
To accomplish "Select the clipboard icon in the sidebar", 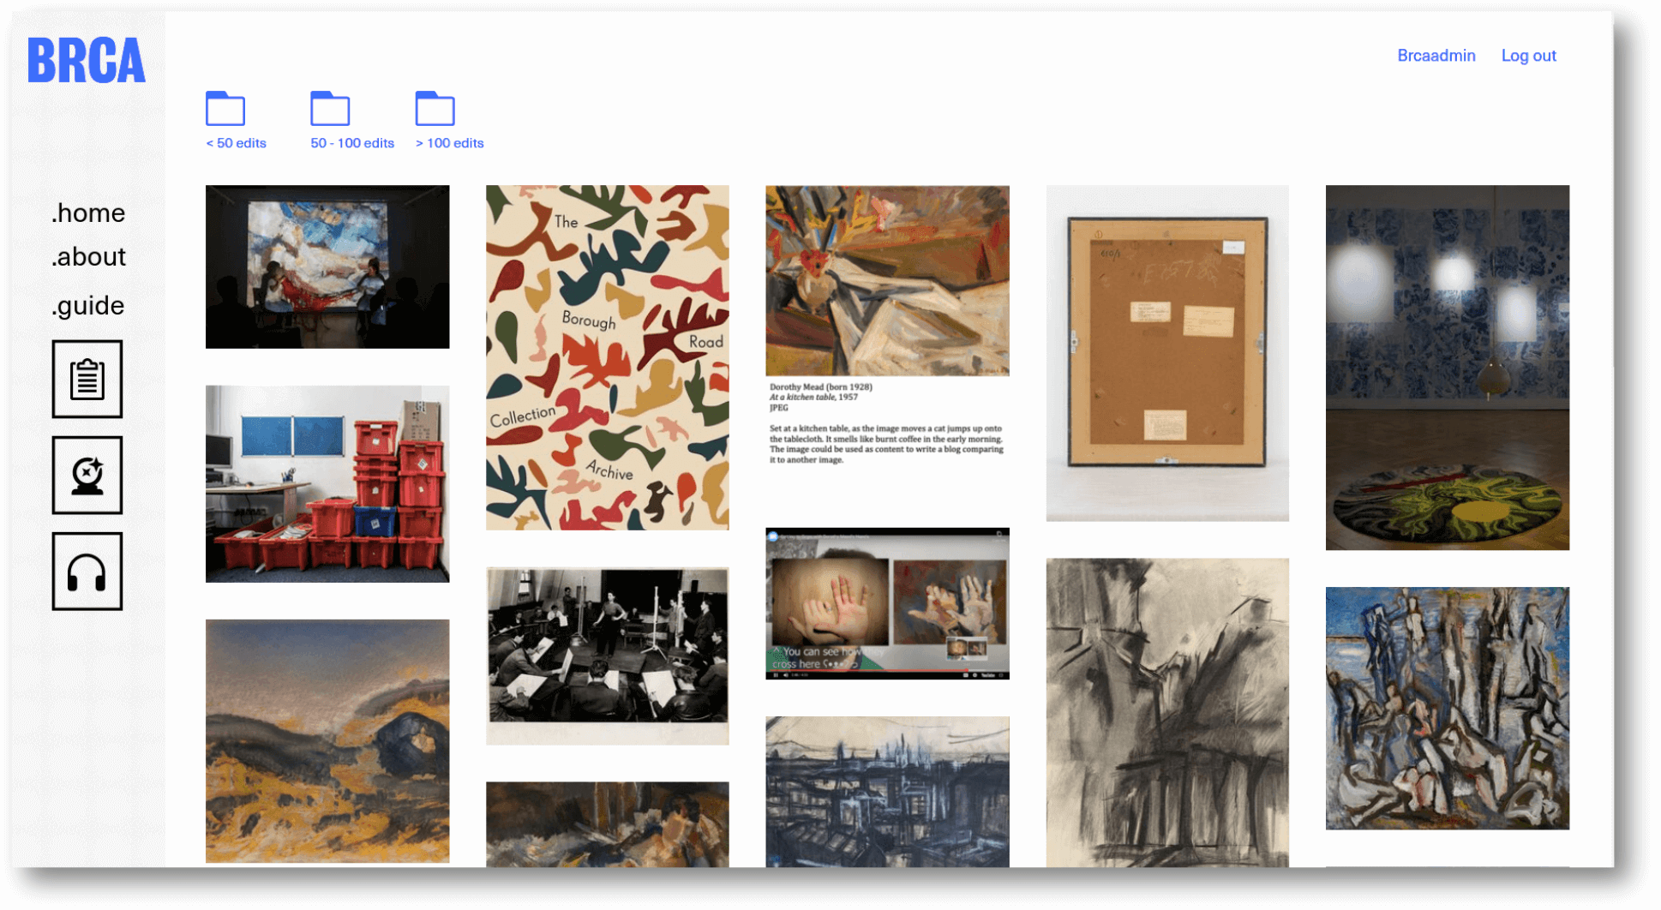I will pos(87,379).
